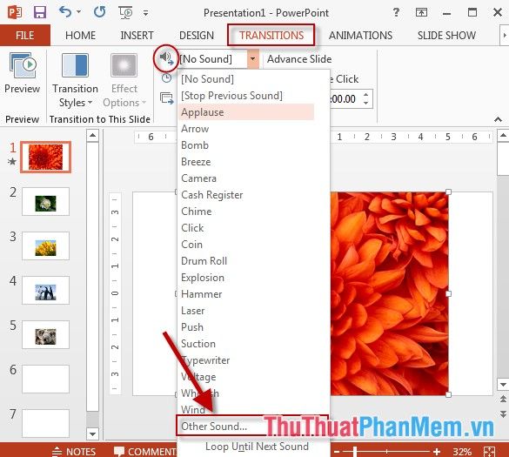Select slide 3 thumbnail with yellow flowers
509x457 pixels.
tap(45, 245)
